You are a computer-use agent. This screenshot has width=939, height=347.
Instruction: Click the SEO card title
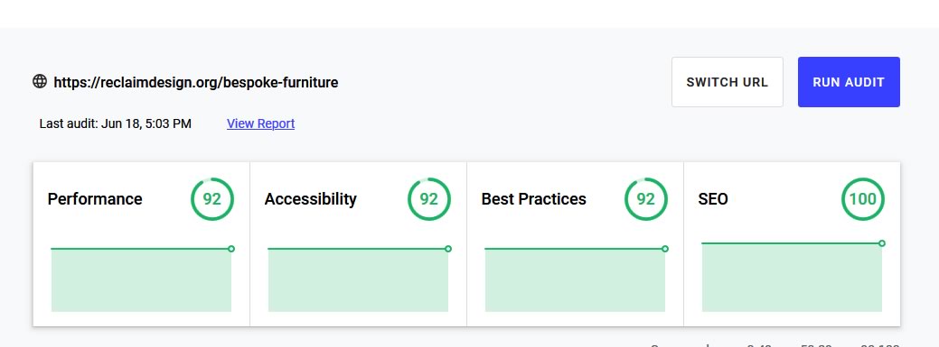[713, 199]
